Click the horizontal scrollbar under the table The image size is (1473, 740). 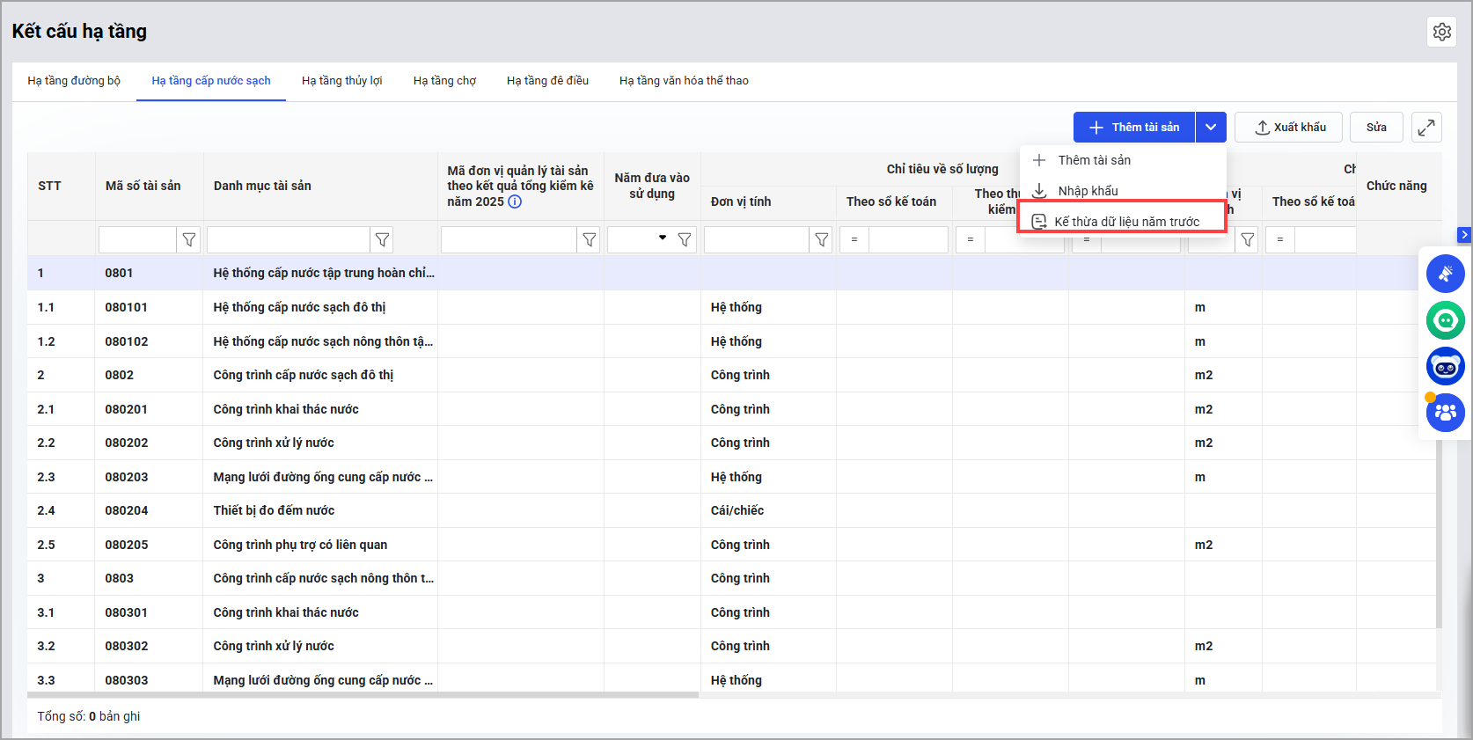click(363, 694)
